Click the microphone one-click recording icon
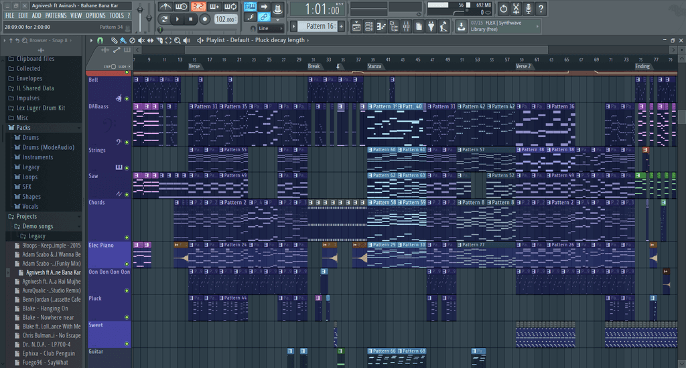 pos(529,8)
